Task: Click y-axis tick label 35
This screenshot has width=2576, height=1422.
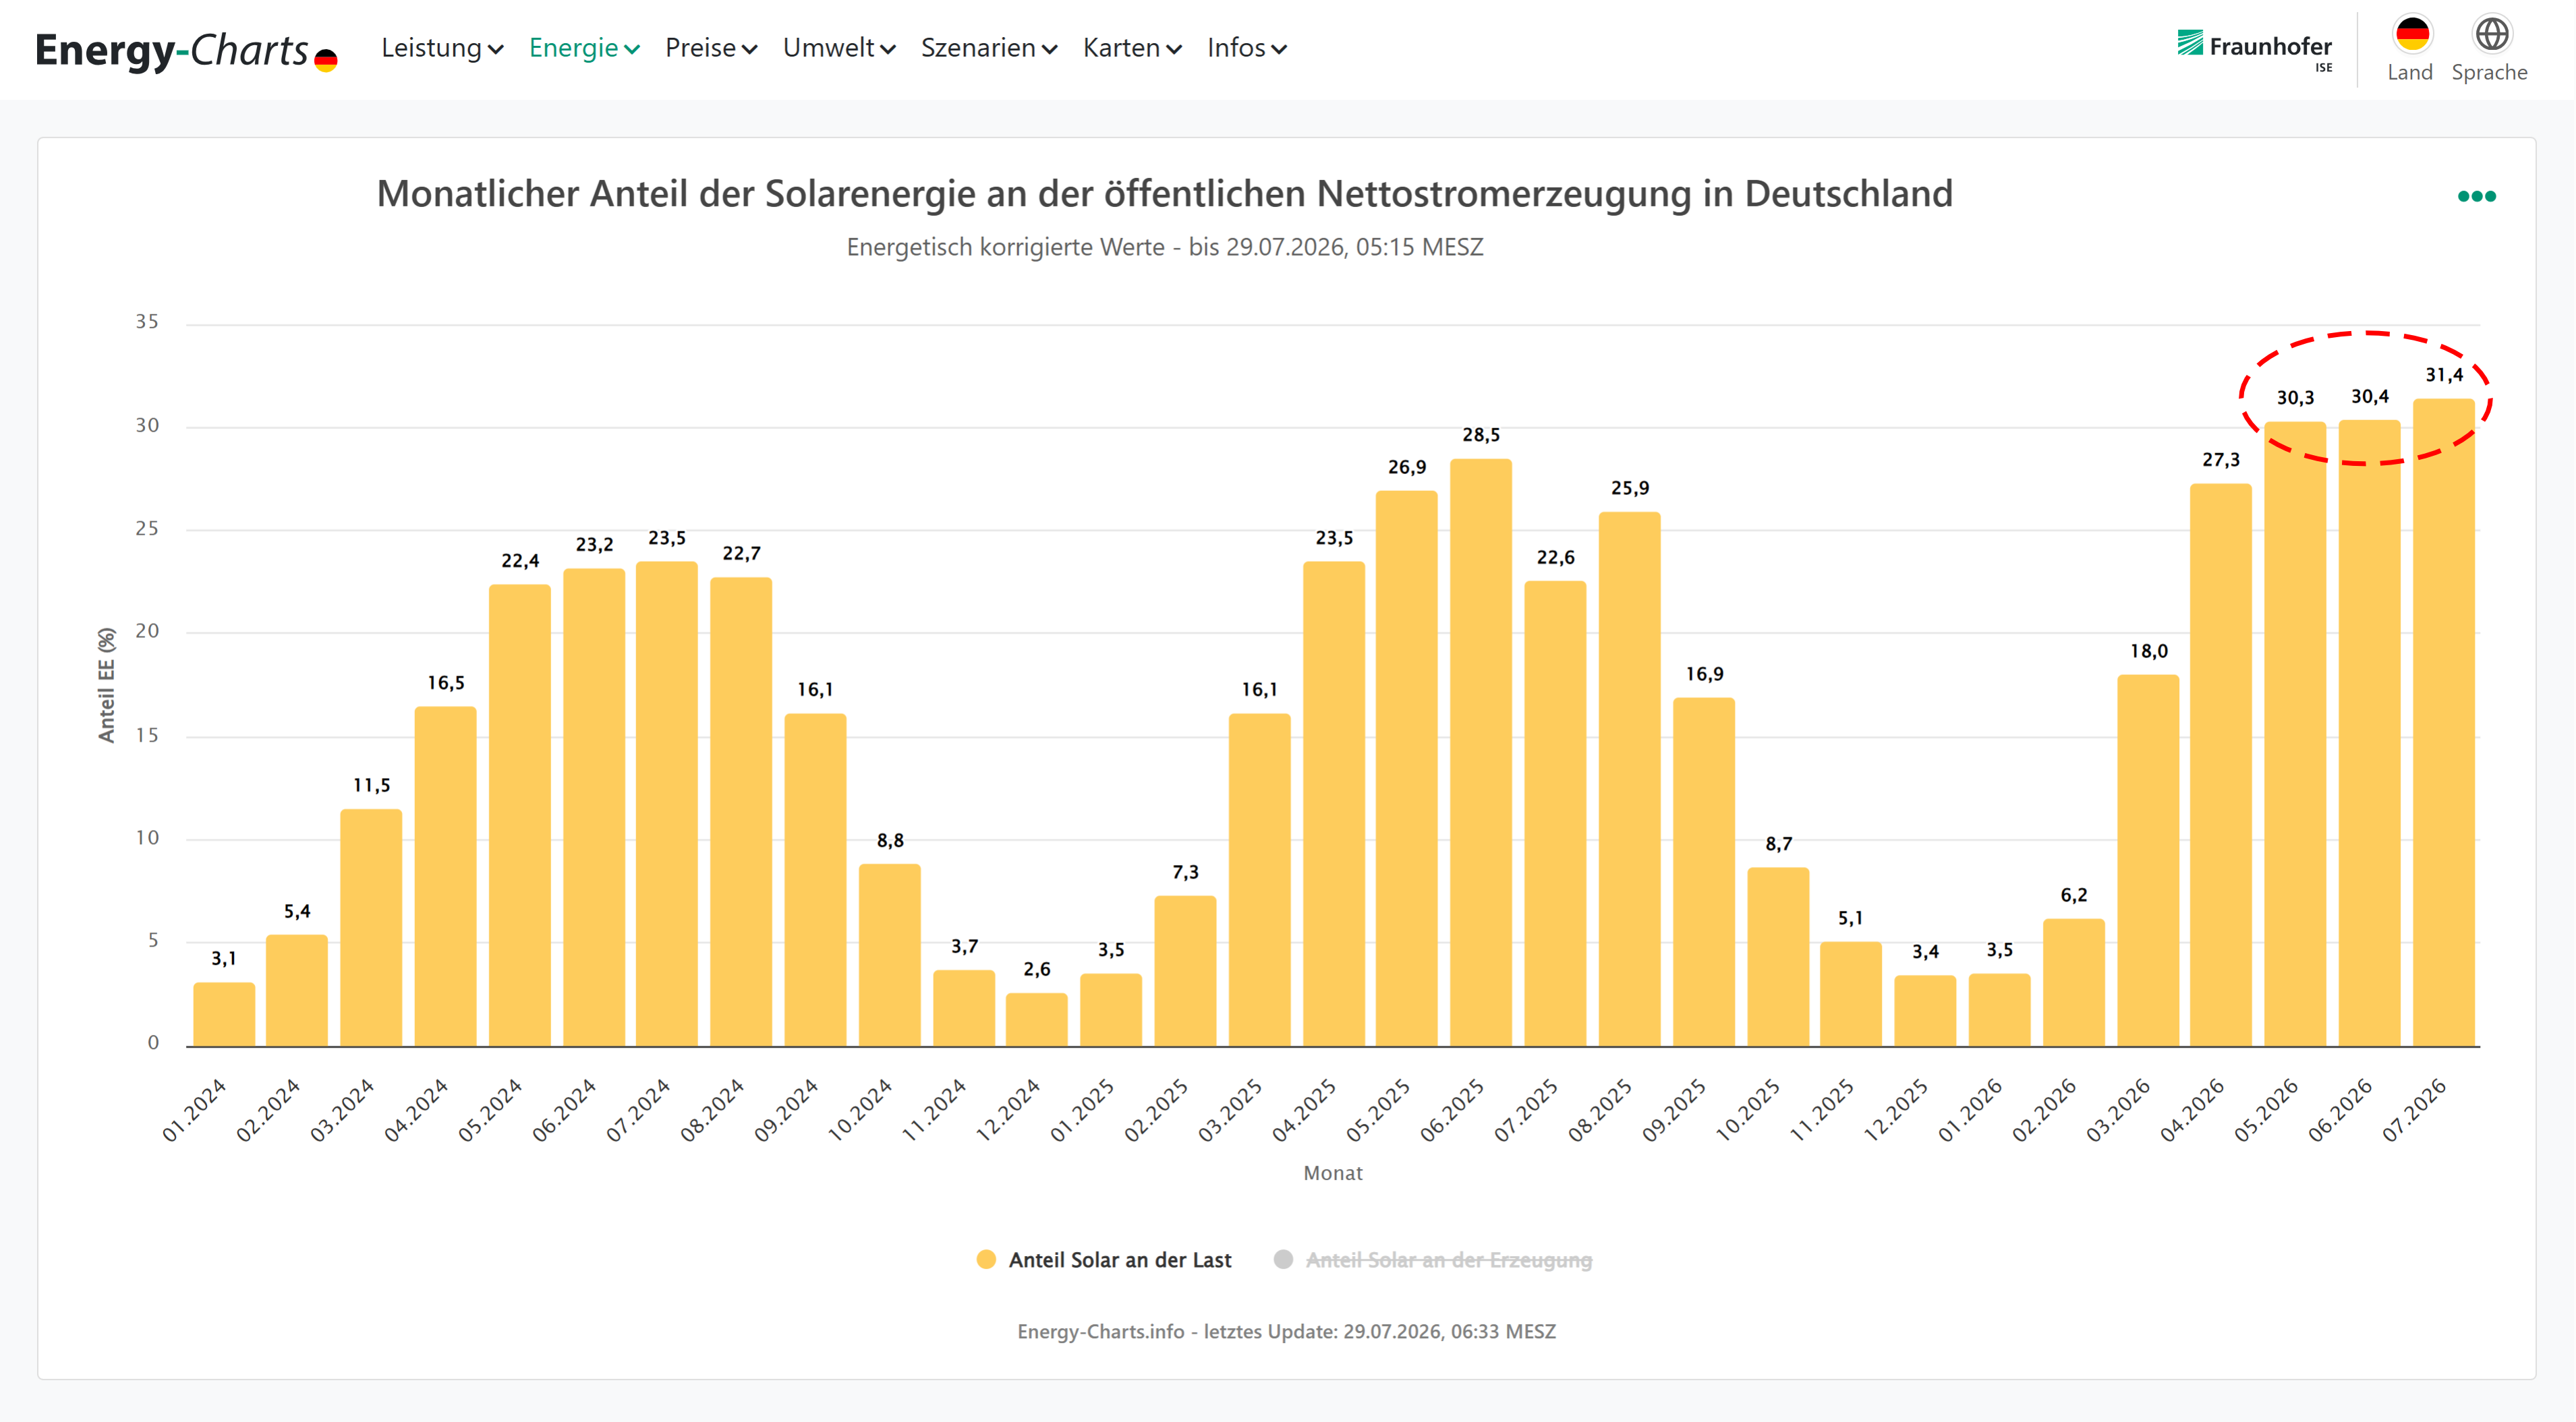Action: click(x=146, y=322)
